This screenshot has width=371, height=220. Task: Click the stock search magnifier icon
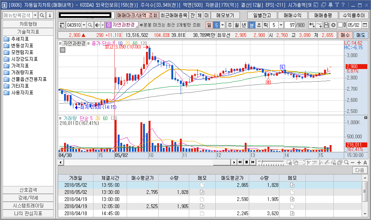pyautogui.click(x=90, y=25)
